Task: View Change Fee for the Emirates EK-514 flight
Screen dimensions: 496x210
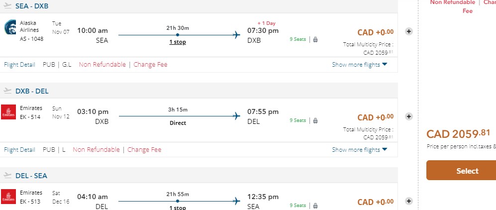Action: [x=144, y=150]
